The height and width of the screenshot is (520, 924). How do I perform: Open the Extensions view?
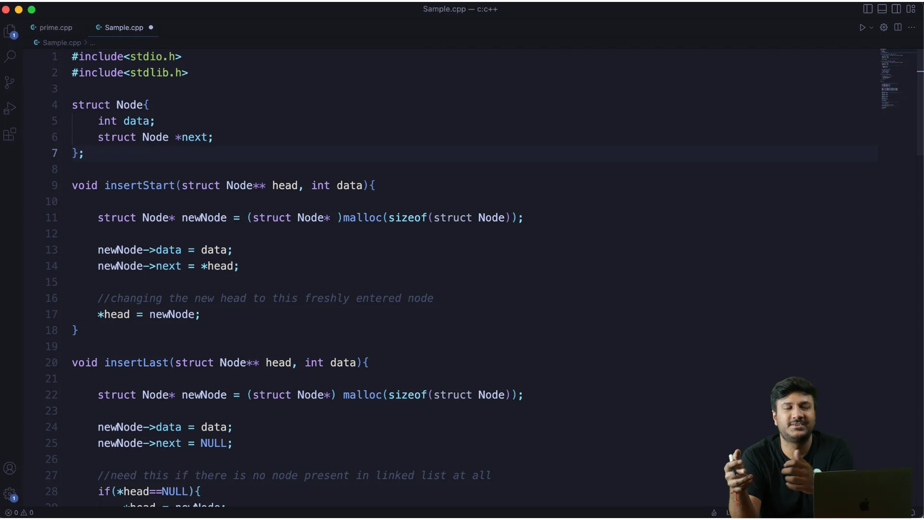10,134
